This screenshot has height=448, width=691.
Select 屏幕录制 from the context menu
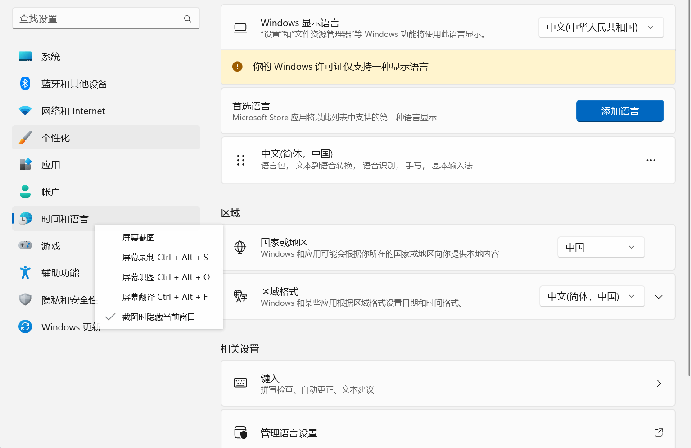[x=165, y=257]
